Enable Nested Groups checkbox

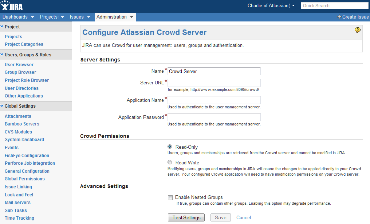pos(170,197)
